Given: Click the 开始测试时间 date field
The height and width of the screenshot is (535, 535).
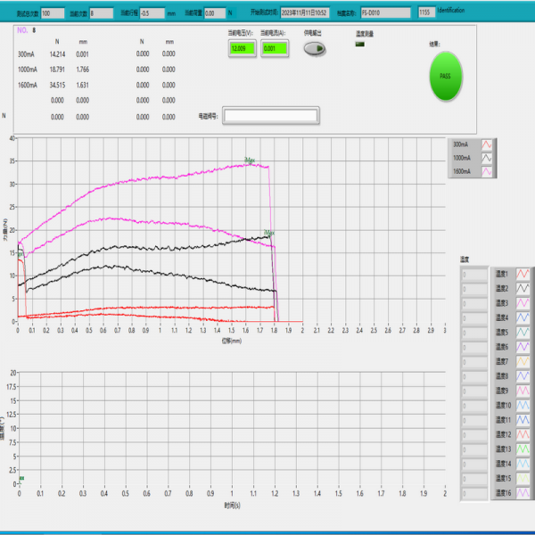Looking at the screenshot, I should [304, 13].
